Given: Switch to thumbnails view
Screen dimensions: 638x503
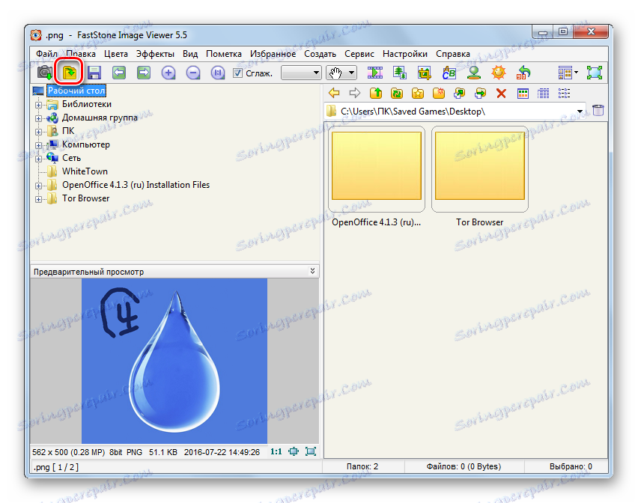Looking at the screenshot, I should tap(523, 93).
